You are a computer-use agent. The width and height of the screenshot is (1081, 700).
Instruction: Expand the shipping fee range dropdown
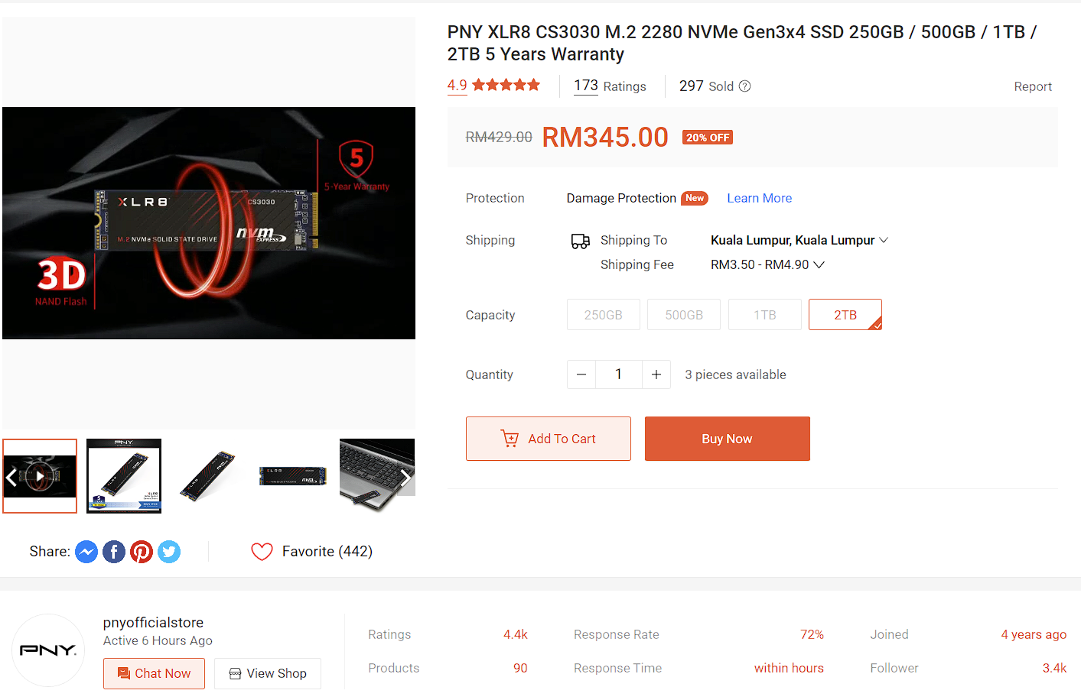coord(767,264)
